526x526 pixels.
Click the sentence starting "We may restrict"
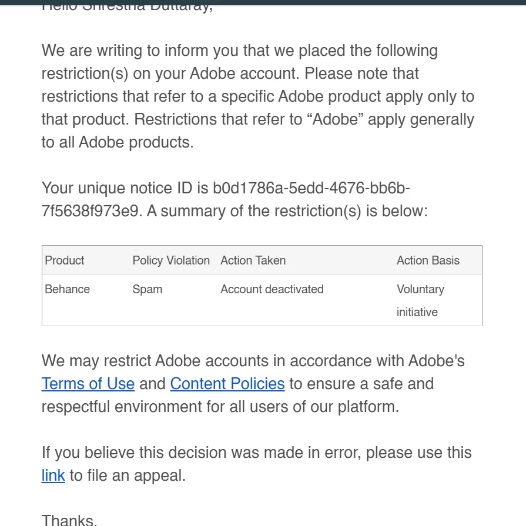click(x=253, y=361)
